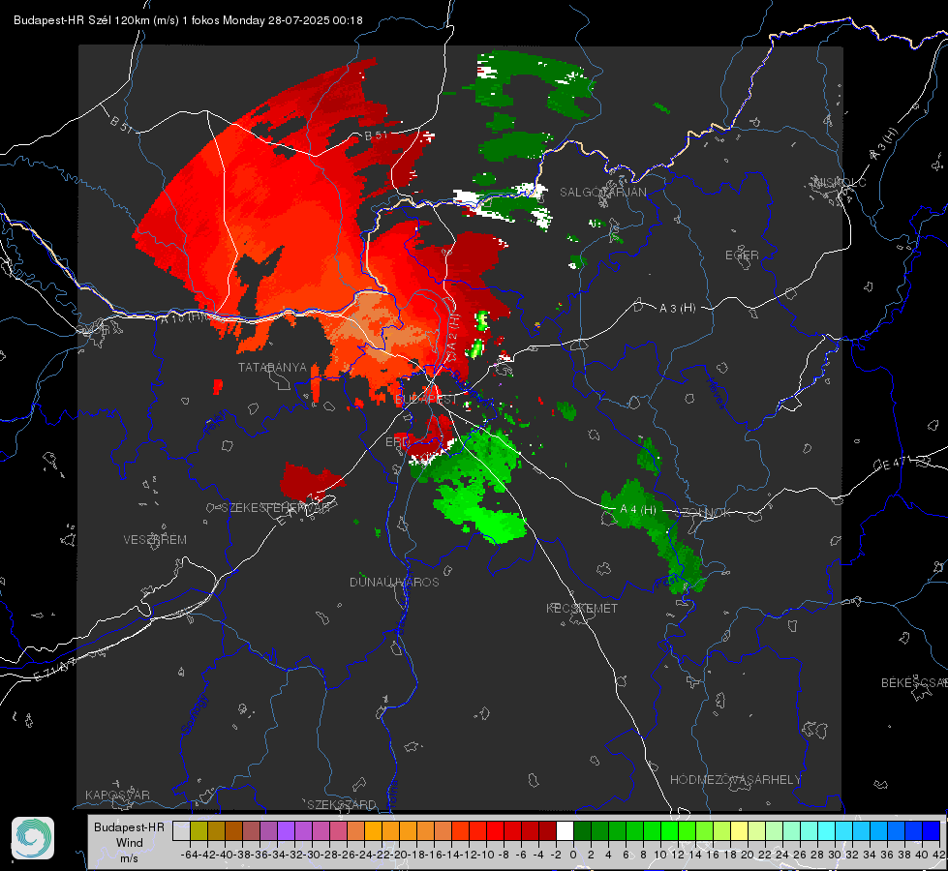The image size is (948, 871).
Task: Click the 'Budapest-HR Wind m/s' legend title
Action: pyautogui.click(x=129, y=843)
